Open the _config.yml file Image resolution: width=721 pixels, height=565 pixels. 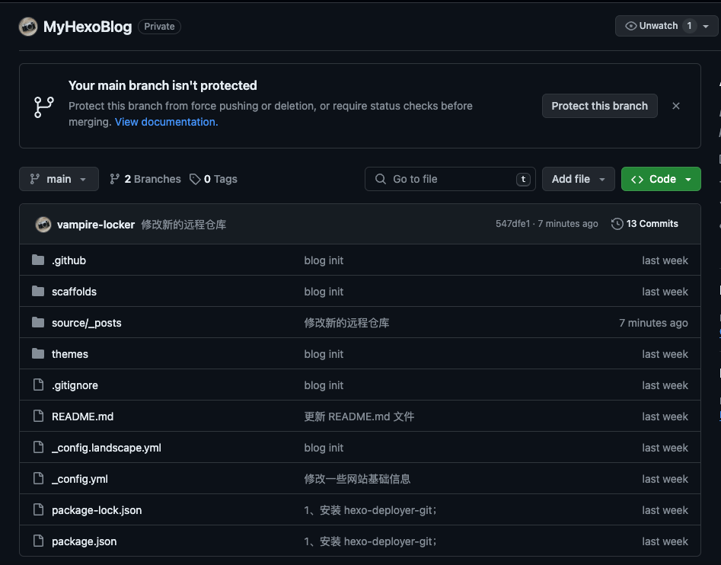point(80,479)
